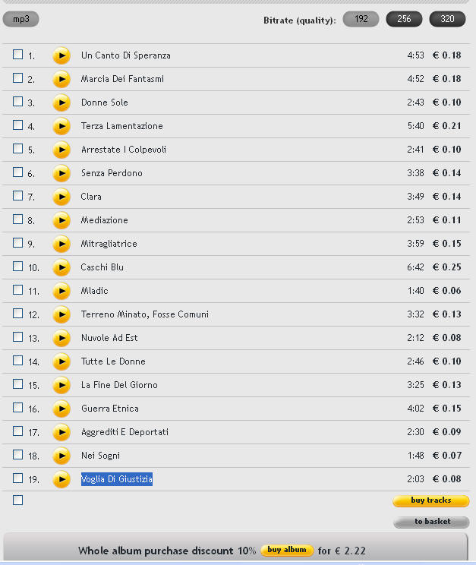This screenshot has height=565, width=476.
Task: Choose the 192 bitrate option
Action: point(361,19)
